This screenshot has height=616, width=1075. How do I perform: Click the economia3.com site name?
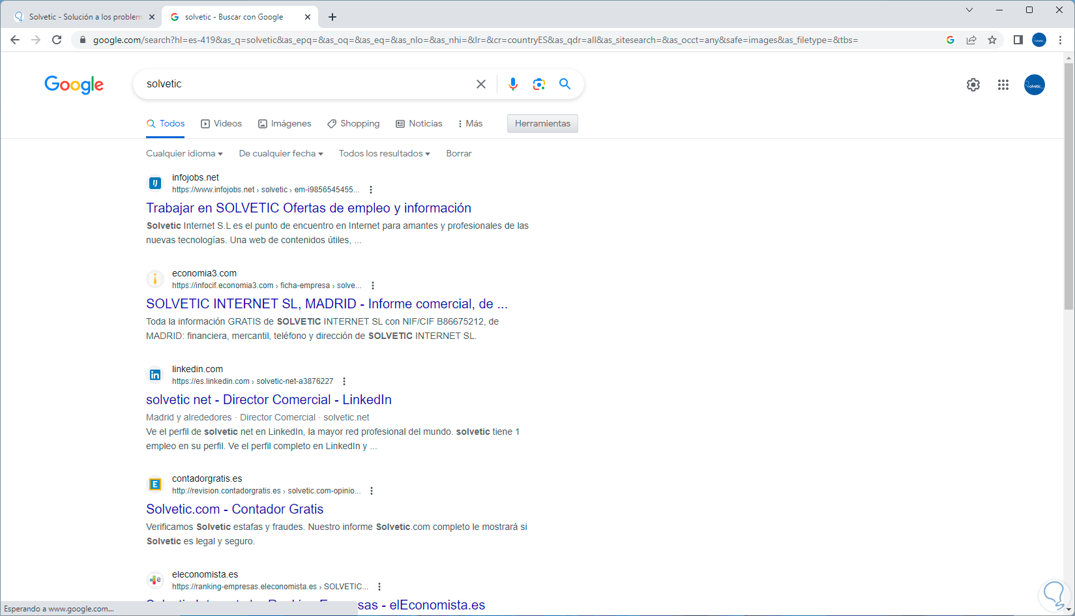[x=204, y=273]
